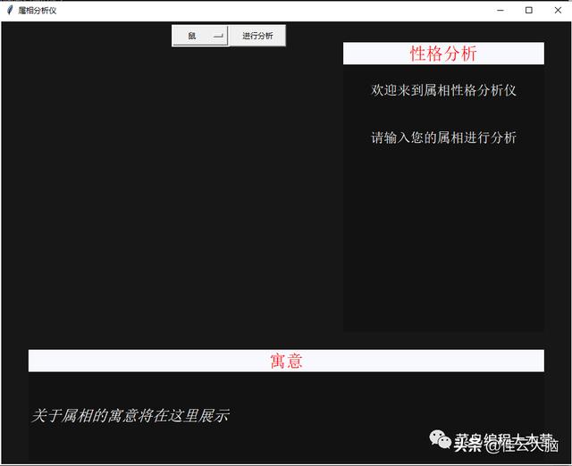The height and width of the screenshot is (466, 572).
Task: Click the 寓意 header label
Action: coord(286,361)
